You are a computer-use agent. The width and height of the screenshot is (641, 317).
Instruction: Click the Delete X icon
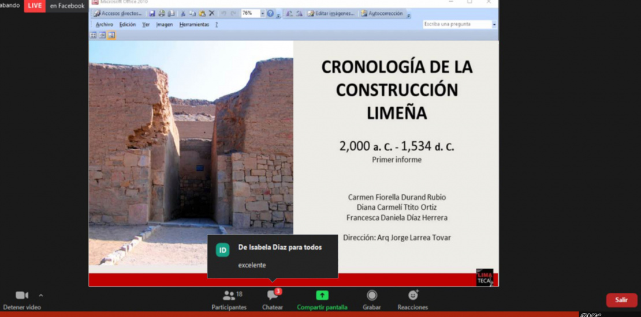pyautogui.click(x=211, y=13)
